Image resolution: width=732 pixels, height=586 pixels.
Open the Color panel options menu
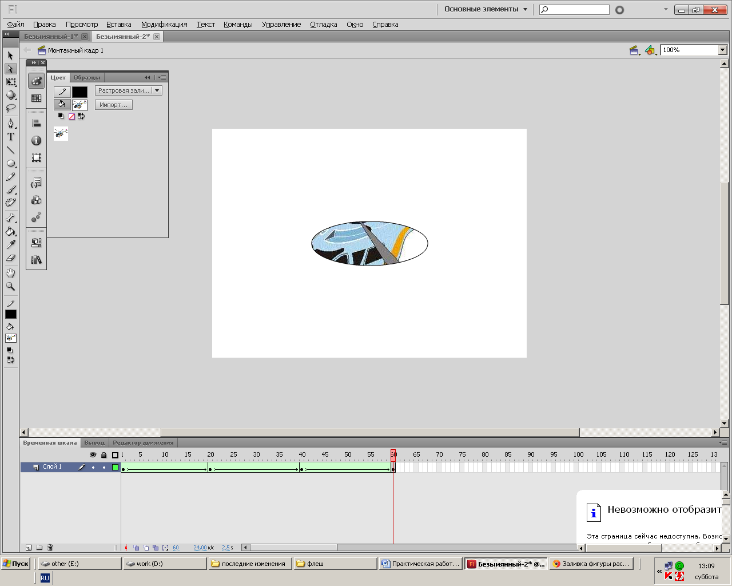[x=162, y=77]
